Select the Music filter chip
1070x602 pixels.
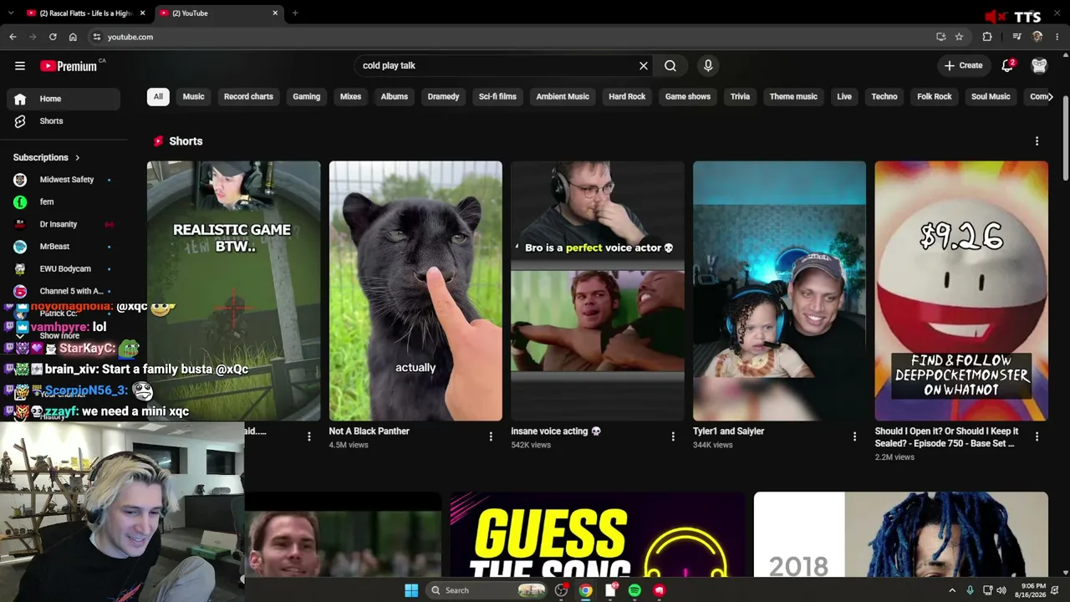click(x=193, y=96)
